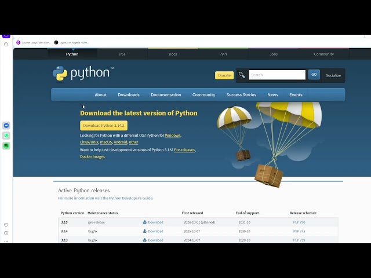Click '2026-10-01 (planned)' date cell
This screenshot has width=371, height=278.
pos(199,222)
